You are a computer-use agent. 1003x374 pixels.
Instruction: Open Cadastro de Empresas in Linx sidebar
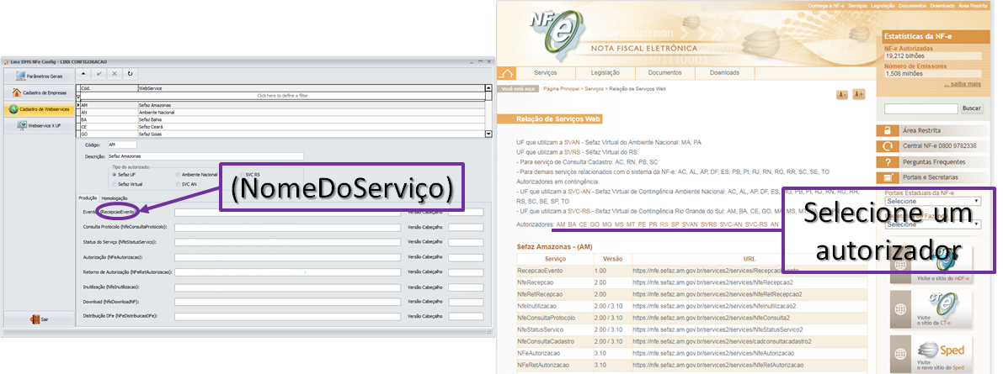39,92
